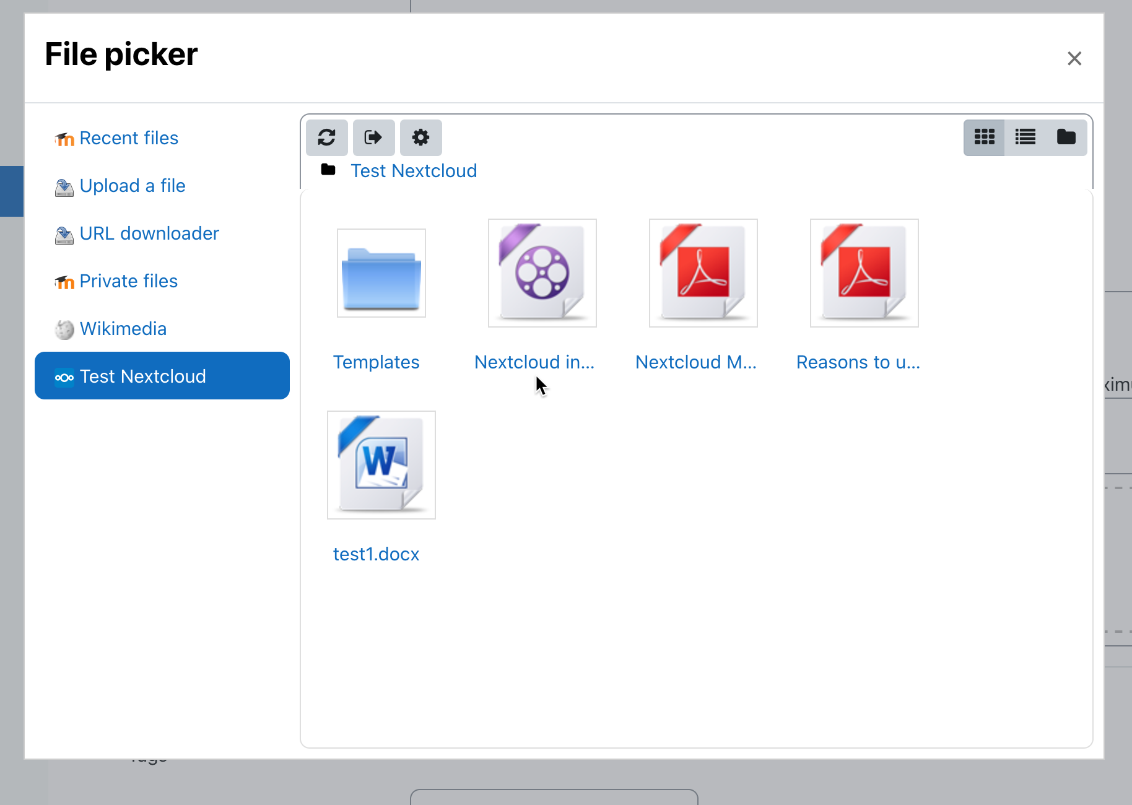Open the Upload a file repository
The height and width of the screenshot is (805, 1132).
pyautogui.click(x=162, y=186)
